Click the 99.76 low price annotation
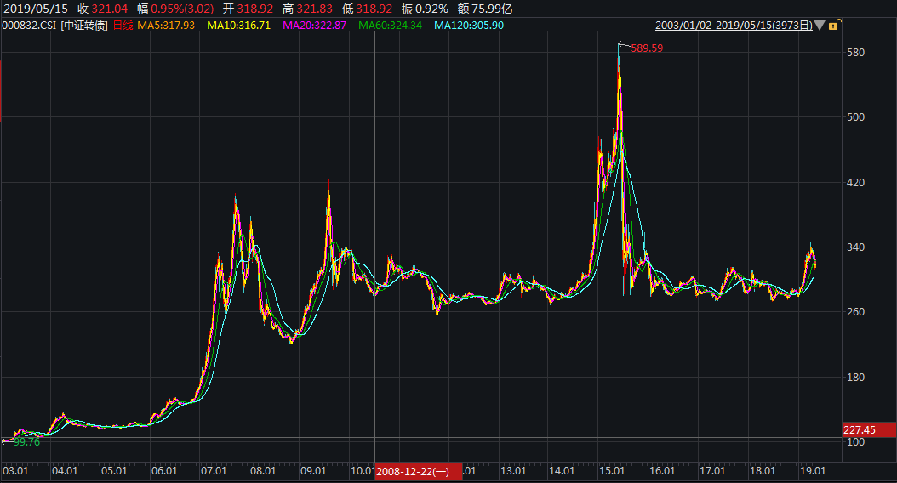Viewport: 897px width, 483px height. 27,442
